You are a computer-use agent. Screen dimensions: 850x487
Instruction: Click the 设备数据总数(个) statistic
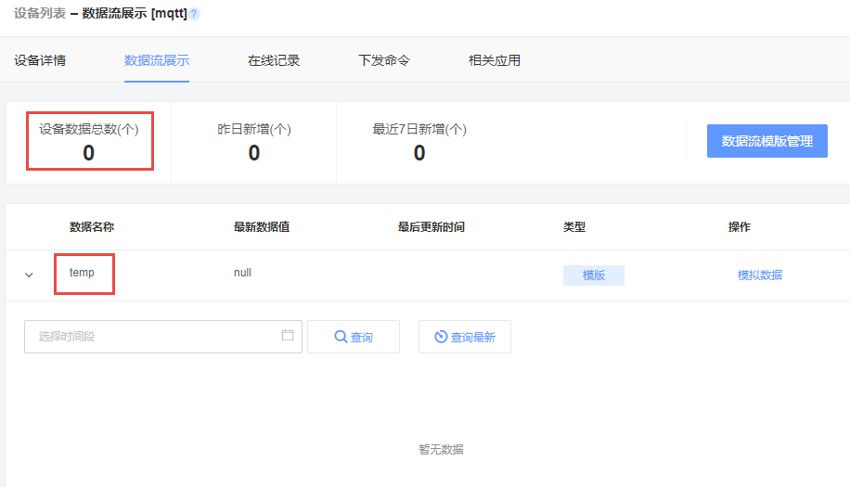(x=89, y=142)
